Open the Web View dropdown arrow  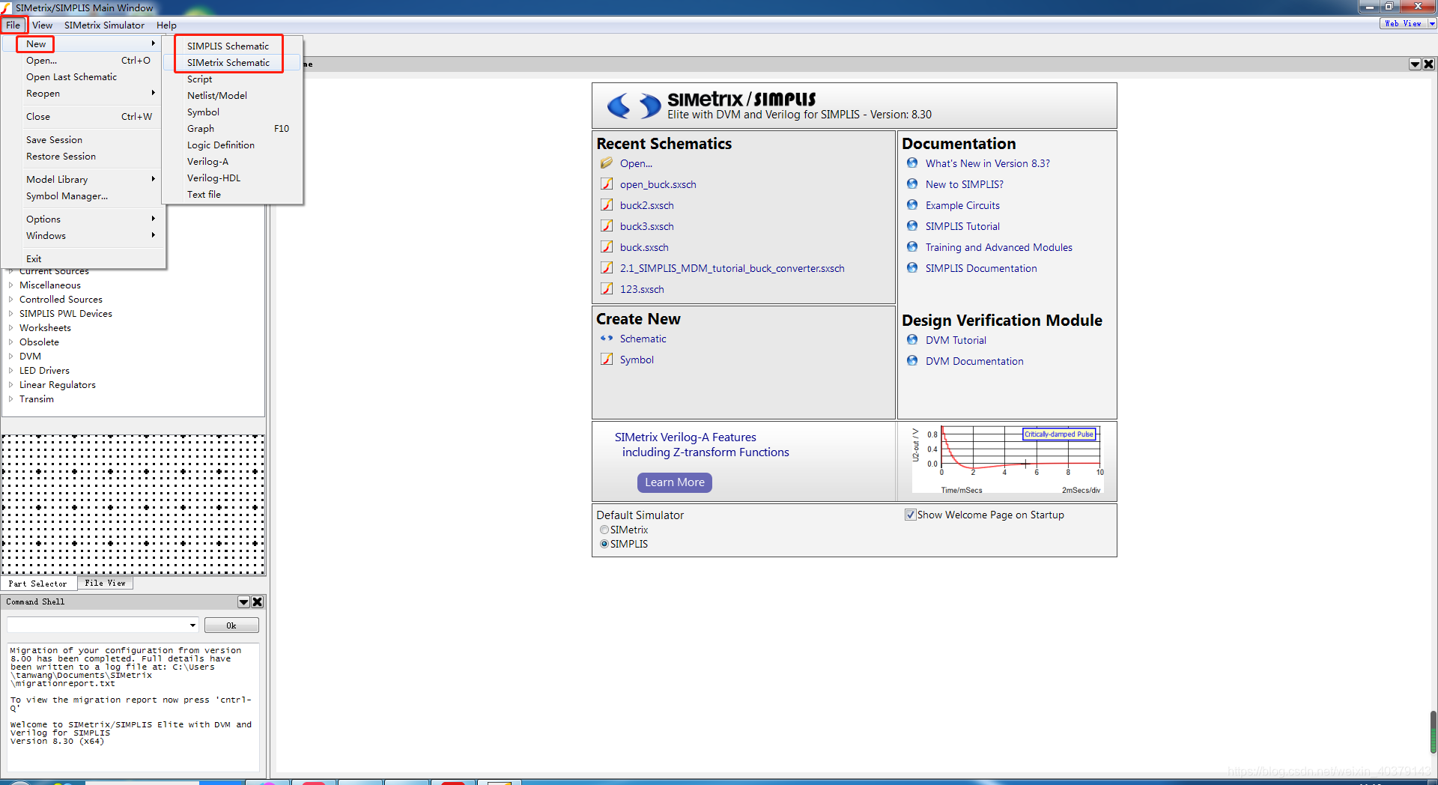click(x=1431, y=24)
